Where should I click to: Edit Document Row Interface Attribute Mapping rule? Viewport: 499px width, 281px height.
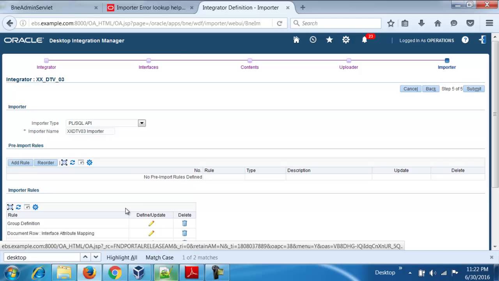click(x=151, y=233)
